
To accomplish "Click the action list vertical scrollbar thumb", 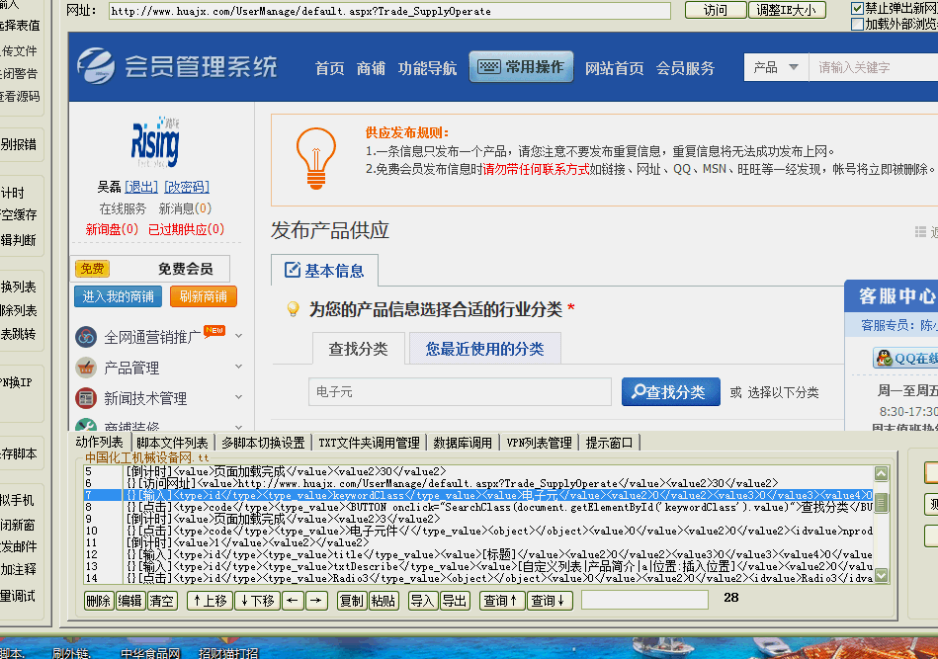I will [882, 502].
